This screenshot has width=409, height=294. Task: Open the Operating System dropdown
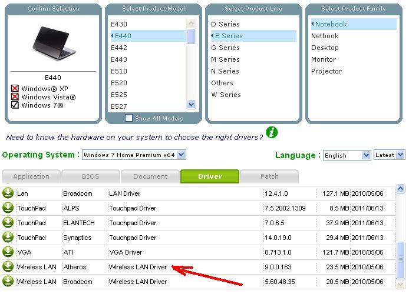134,155
